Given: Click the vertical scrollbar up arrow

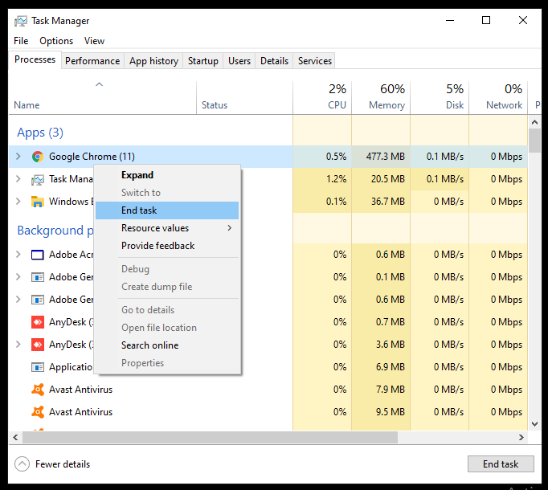Looking at the screenshot, I should 534,122.
